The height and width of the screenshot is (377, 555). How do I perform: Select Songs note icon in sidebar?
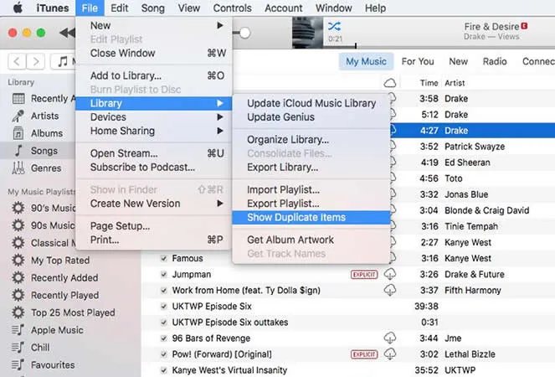pyautogui.click(x=18, y=151)
